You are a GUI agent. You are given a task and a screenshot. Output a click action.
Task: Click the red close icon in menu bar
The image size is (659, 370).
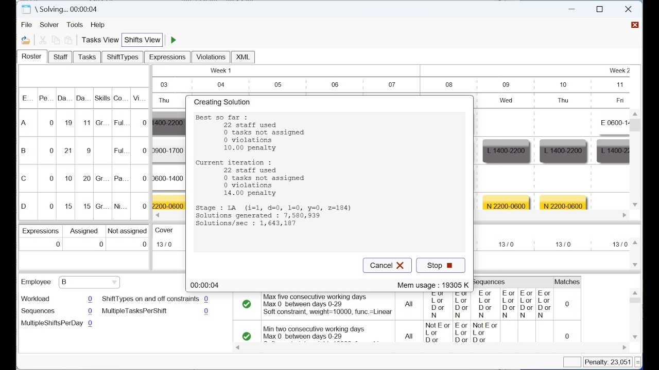point(635,25)
